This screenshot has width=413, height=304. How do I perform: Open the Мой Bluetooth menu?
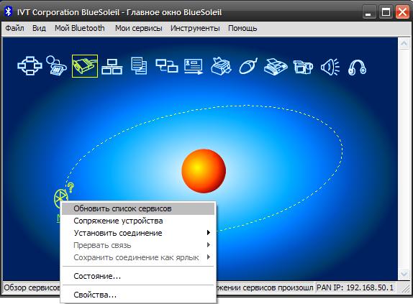coord(80,28)
